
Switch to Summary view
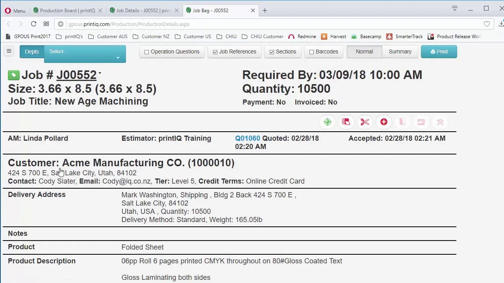[x=400, y=51]
